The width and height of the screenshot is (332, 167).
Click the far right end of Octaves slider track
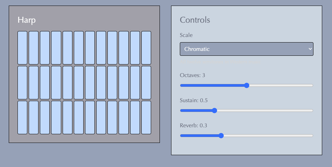click(x=312, y=85)
